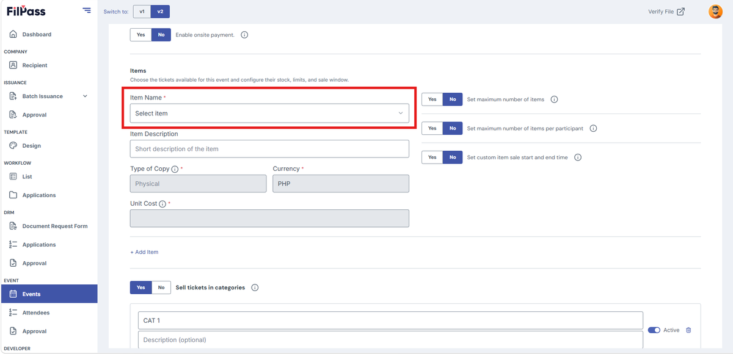Image resolution: width=733 pixels, height=354 pixels.
Task: Click the Workflow List icon
Action: click(x=13, y=176)
